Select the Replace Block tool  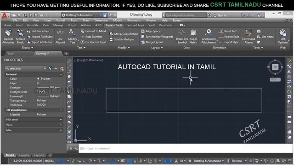click(x=20, y=37)
